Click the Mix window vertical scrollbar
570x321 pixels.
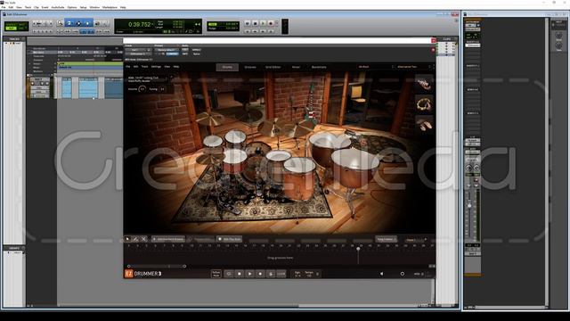tap(547, 161)
